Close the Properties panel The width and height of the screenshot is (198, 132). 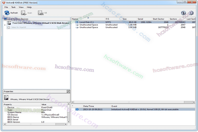68,91
